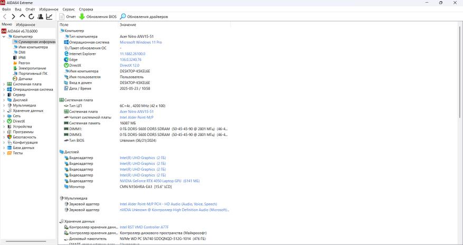The height and width of the screenshot is (245, 463).
Task: Expand the Системная плата tree node
Action: point(4,84)
